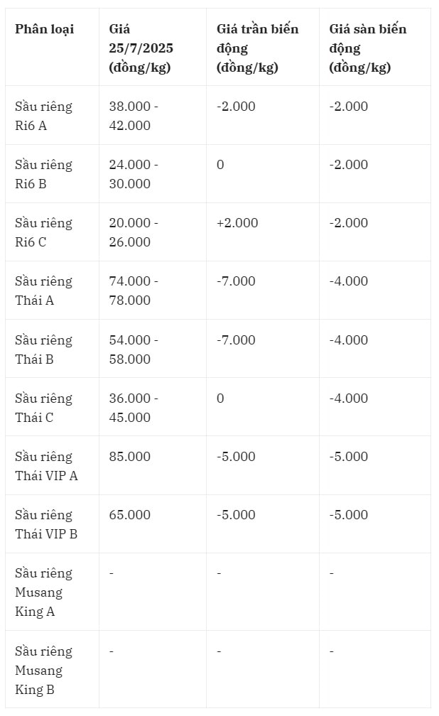Click the '+2.000' ceiling change value

coord(237,223)
